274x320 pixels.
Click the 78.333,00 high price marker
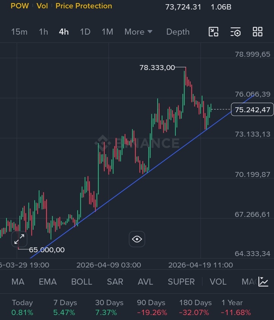click(x=157, y=68)
